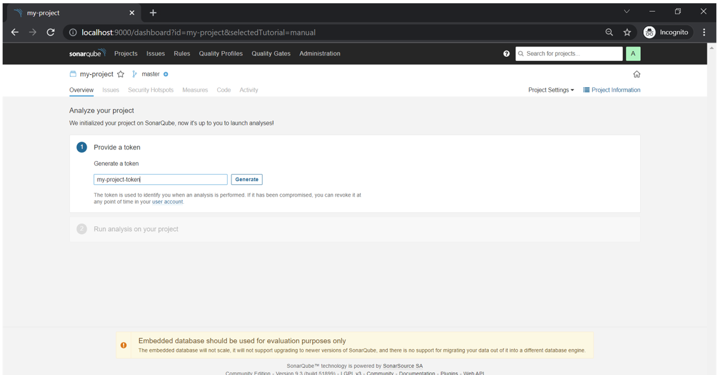Expand the Project Settings dropdown

coord(551,90)
